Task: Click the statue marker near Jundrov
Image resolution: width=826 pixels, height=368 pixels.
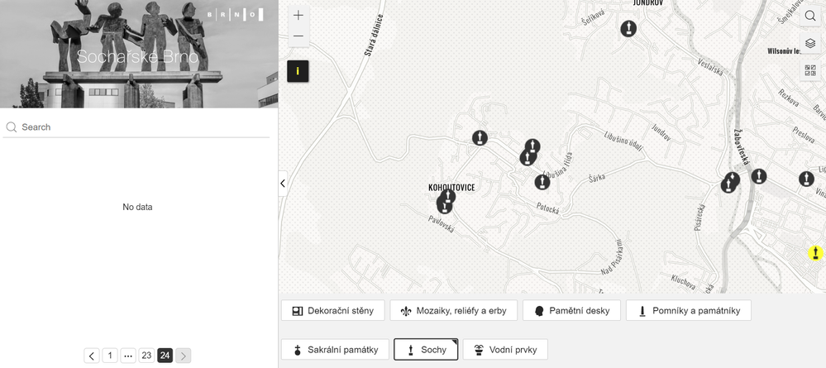Action: pos(628,29)
